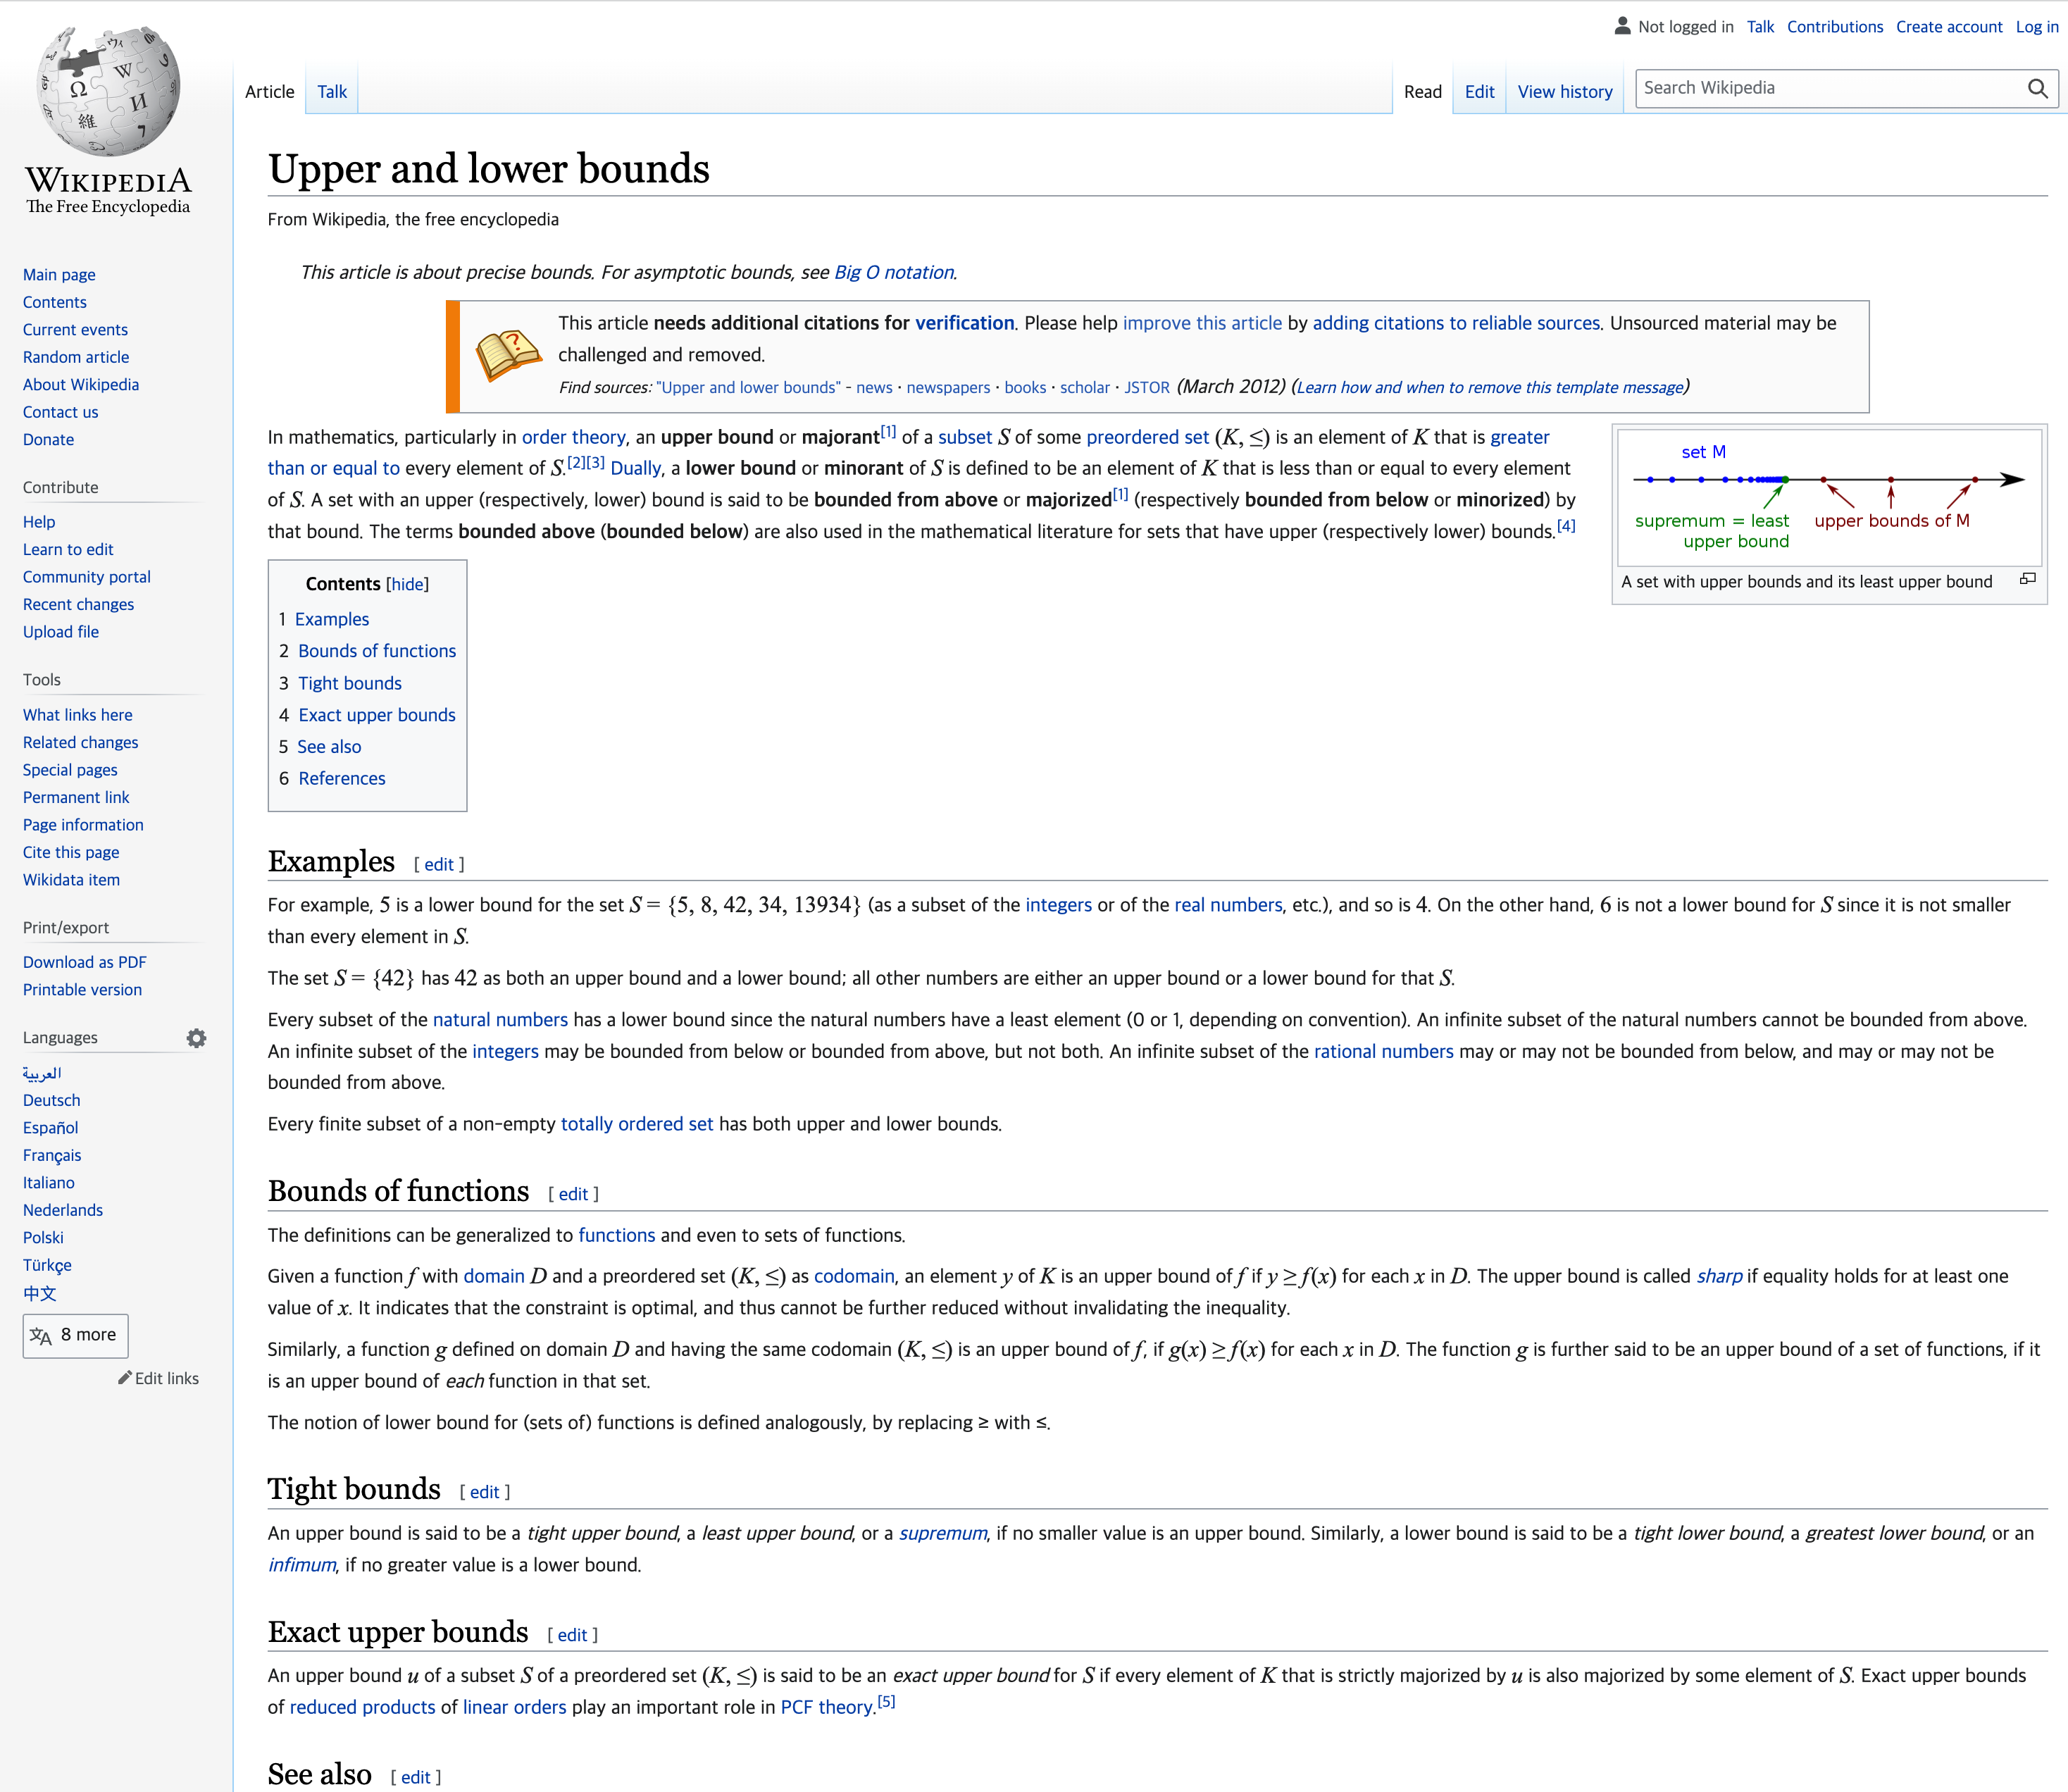Open Download as PDF link
2068x1792 pixels.
[84, 962]
